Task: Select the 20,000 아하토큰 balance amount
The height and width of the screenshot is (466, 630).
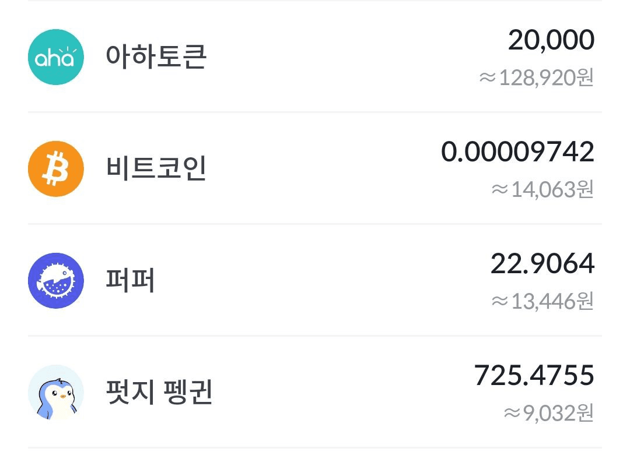Action: pos(551,40)
